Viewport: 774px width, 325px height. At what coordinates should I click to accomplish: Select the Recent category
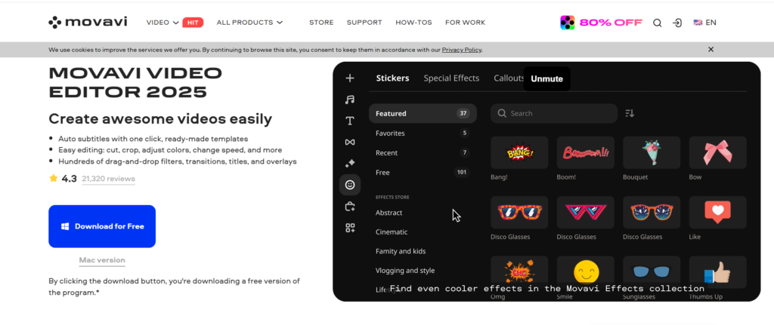423,152
